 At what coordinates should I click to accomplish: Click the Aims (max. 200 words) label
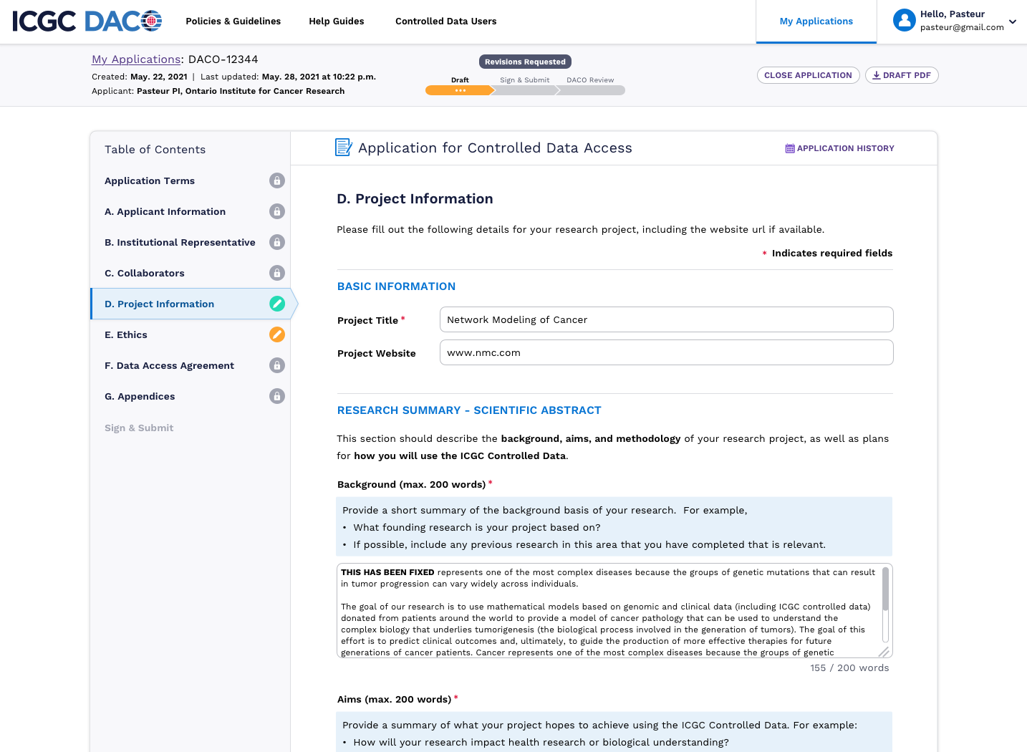click(394, 700)
